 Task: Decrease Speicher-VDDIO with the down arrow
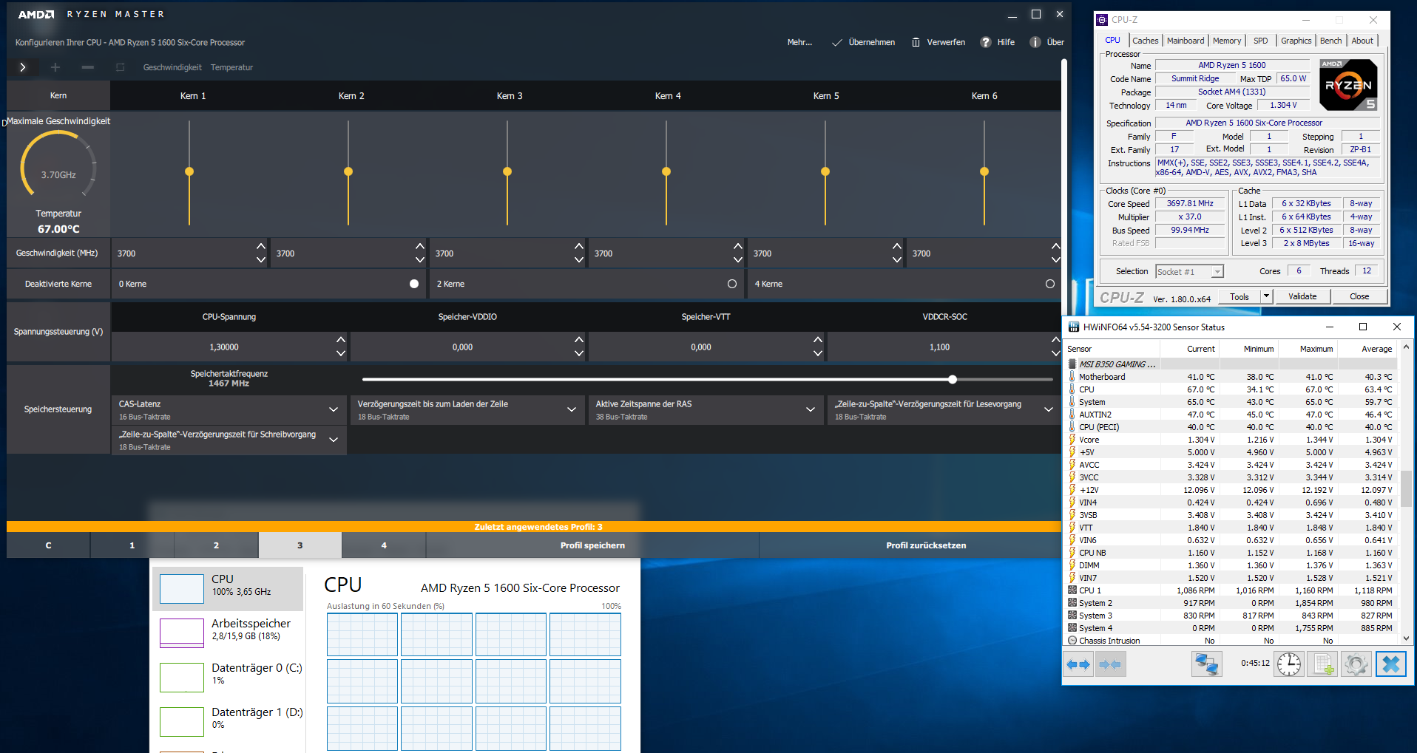click(x=579, y=354)
